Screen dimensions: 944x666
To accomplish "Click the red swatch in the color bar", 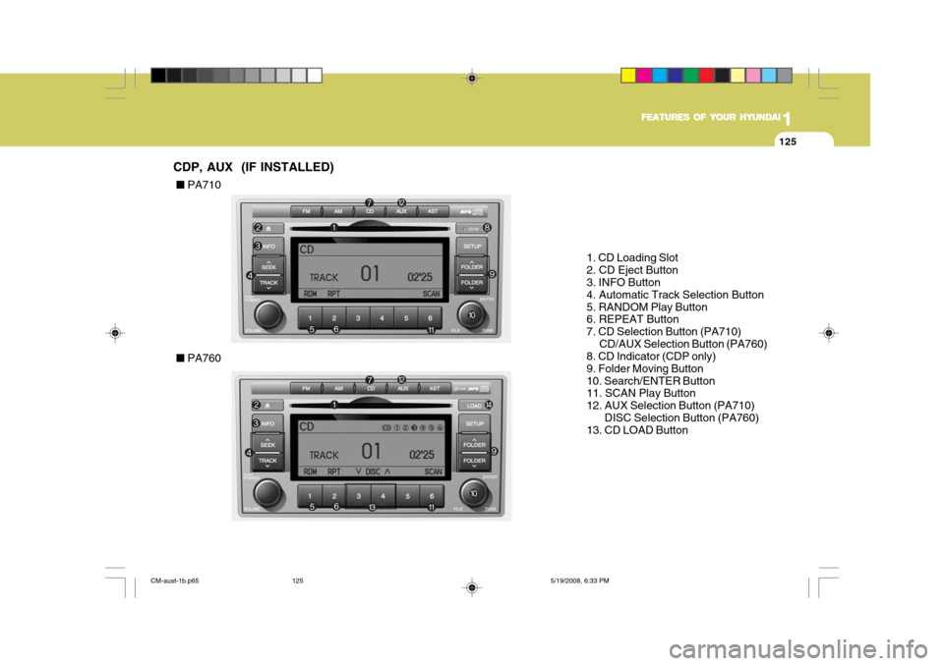I will click(707, 76).
